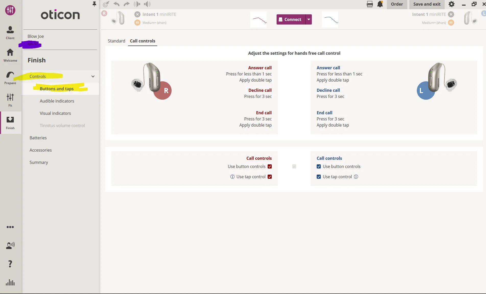Uncheck right ear Use button controls
The image size is (486, 294).
(270, 166)
